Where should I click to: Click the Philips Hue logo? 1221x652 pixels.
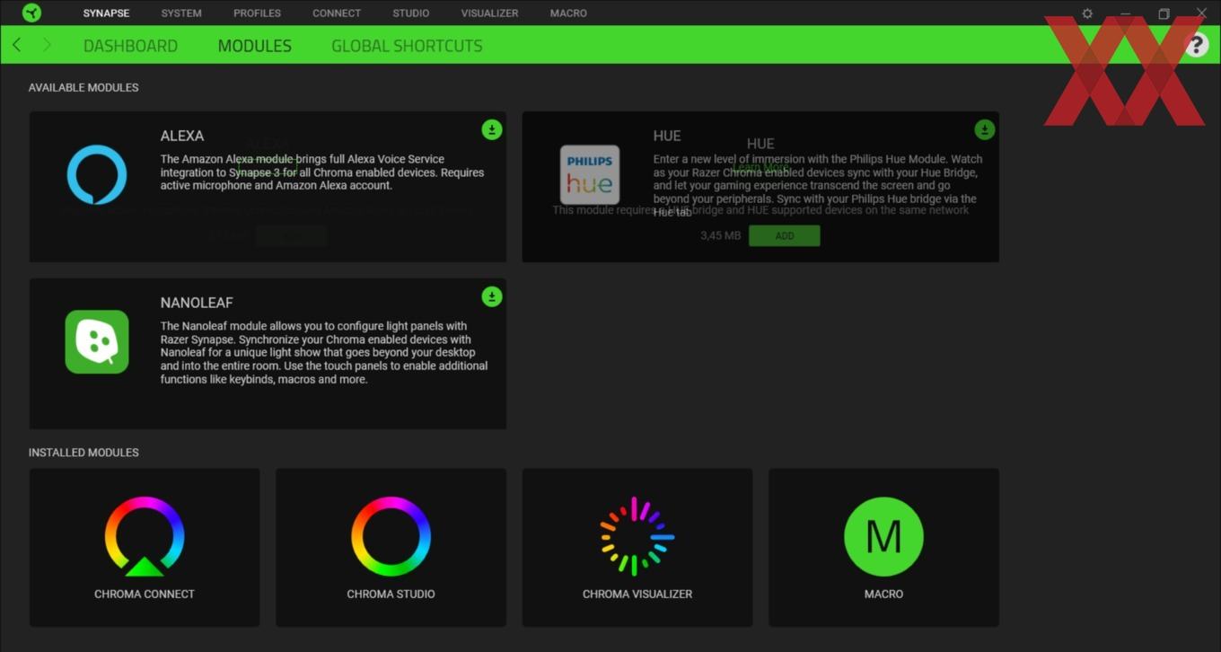pos(590,175)
